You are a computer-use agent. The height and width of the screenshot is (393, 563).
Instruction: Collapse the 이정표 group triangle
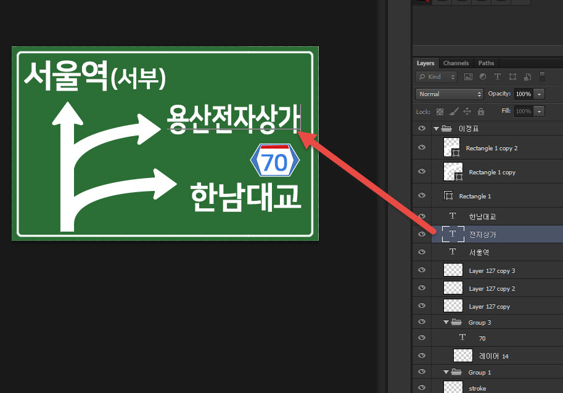(x=436, y=128)
